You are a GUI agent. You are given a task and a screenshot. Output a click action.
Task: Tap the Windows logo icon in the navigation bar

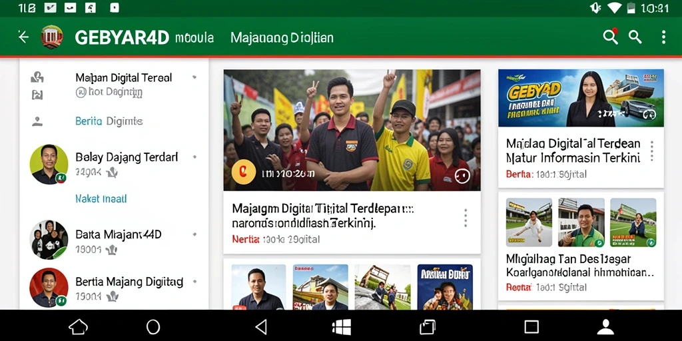(x=342, y=326)
